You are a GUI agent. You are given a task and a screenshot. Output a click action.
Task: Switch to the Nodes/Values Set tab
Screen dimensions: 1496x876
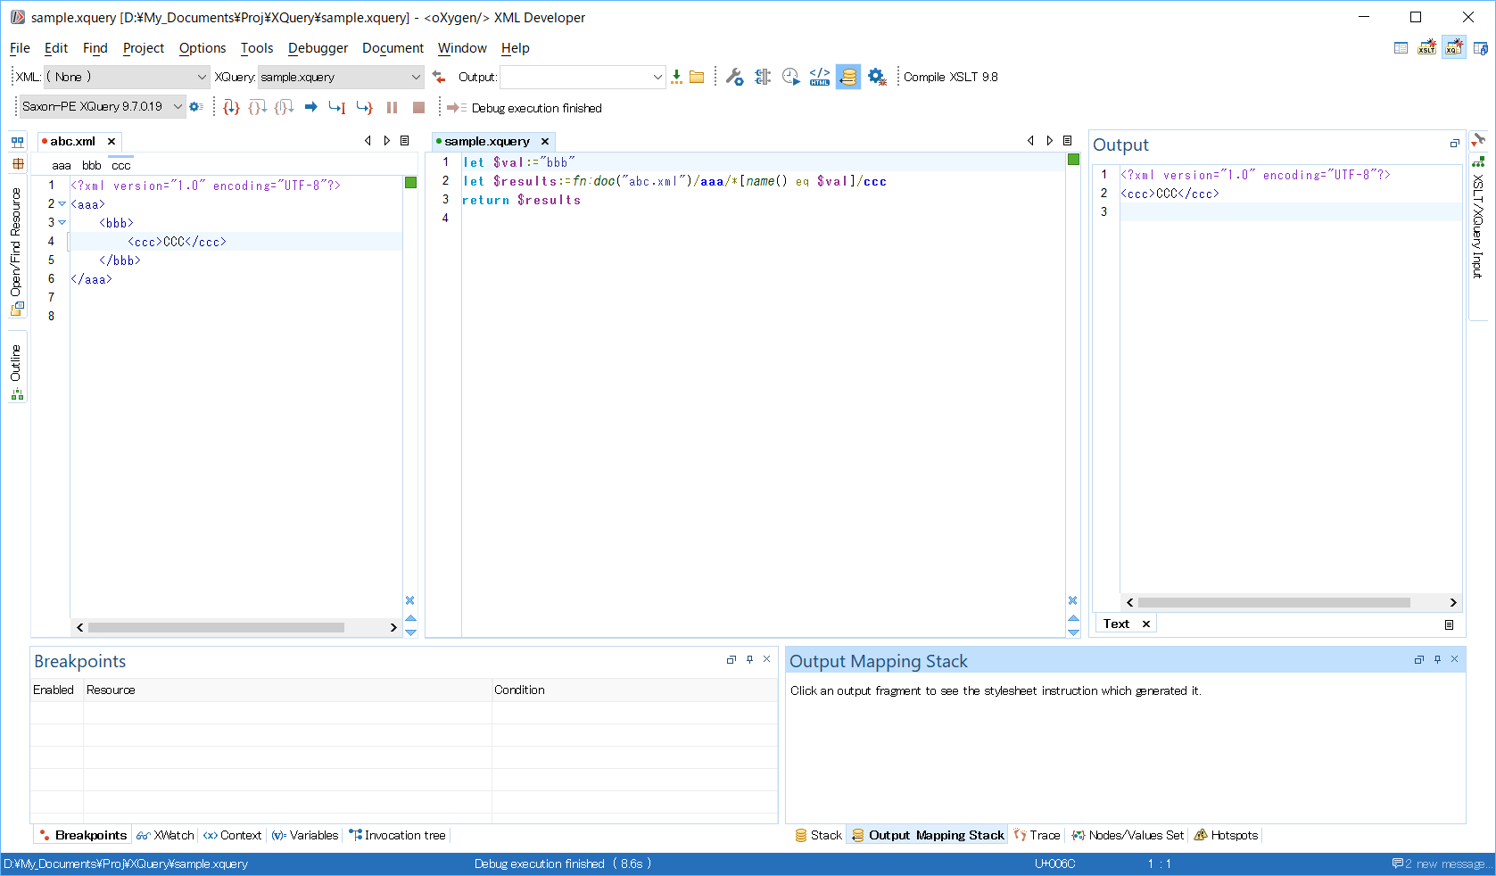click(1128, 836)
